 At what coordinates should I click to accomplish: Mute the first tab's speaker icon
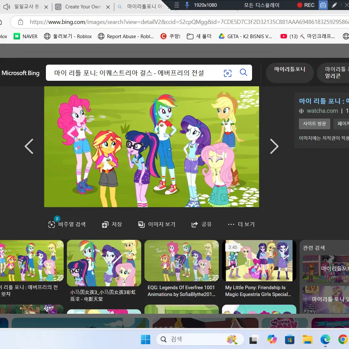pyautogui.click(x=7, y=7)
